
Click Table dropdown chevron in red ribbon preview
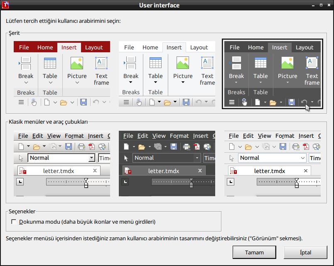pyautogui.click(x=51, y=83)
